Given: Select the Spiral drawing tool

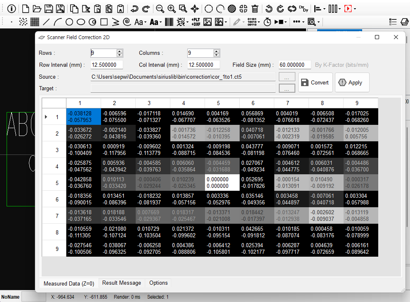Looking at the screenshot, I should coord(127,22).
